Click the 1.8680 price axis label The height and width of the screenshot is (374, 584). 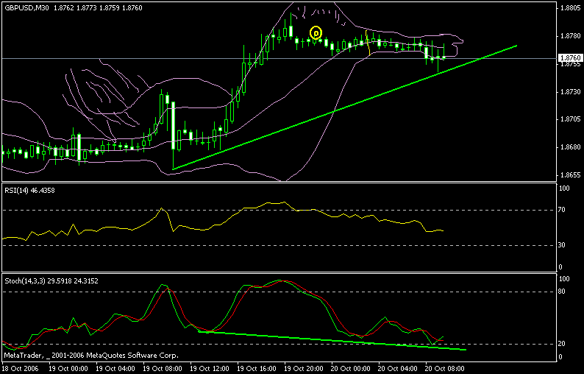(570, 147)
